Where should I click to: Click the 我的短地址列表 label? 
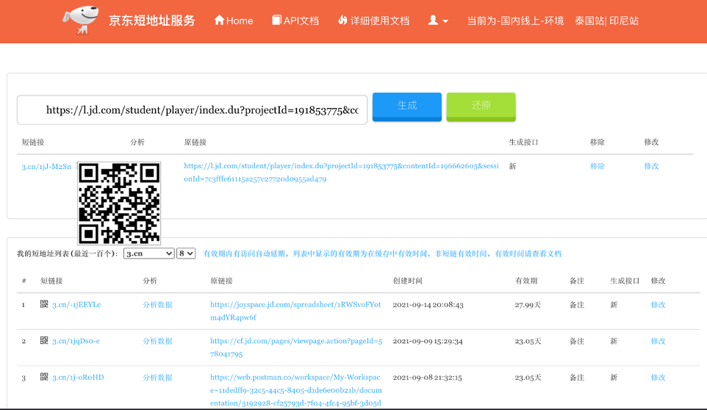tap(67, 253)
